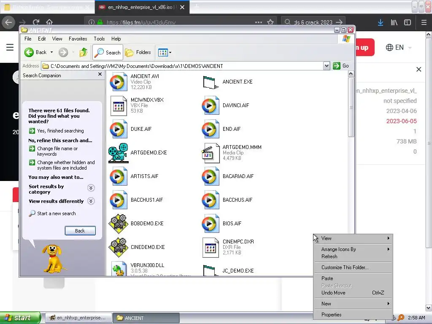Image resolution: width=432 pixels, height=324 pixels.
Task: Switch to en_nhhxp_enterprise taskbar item
Action: [78, 318]
